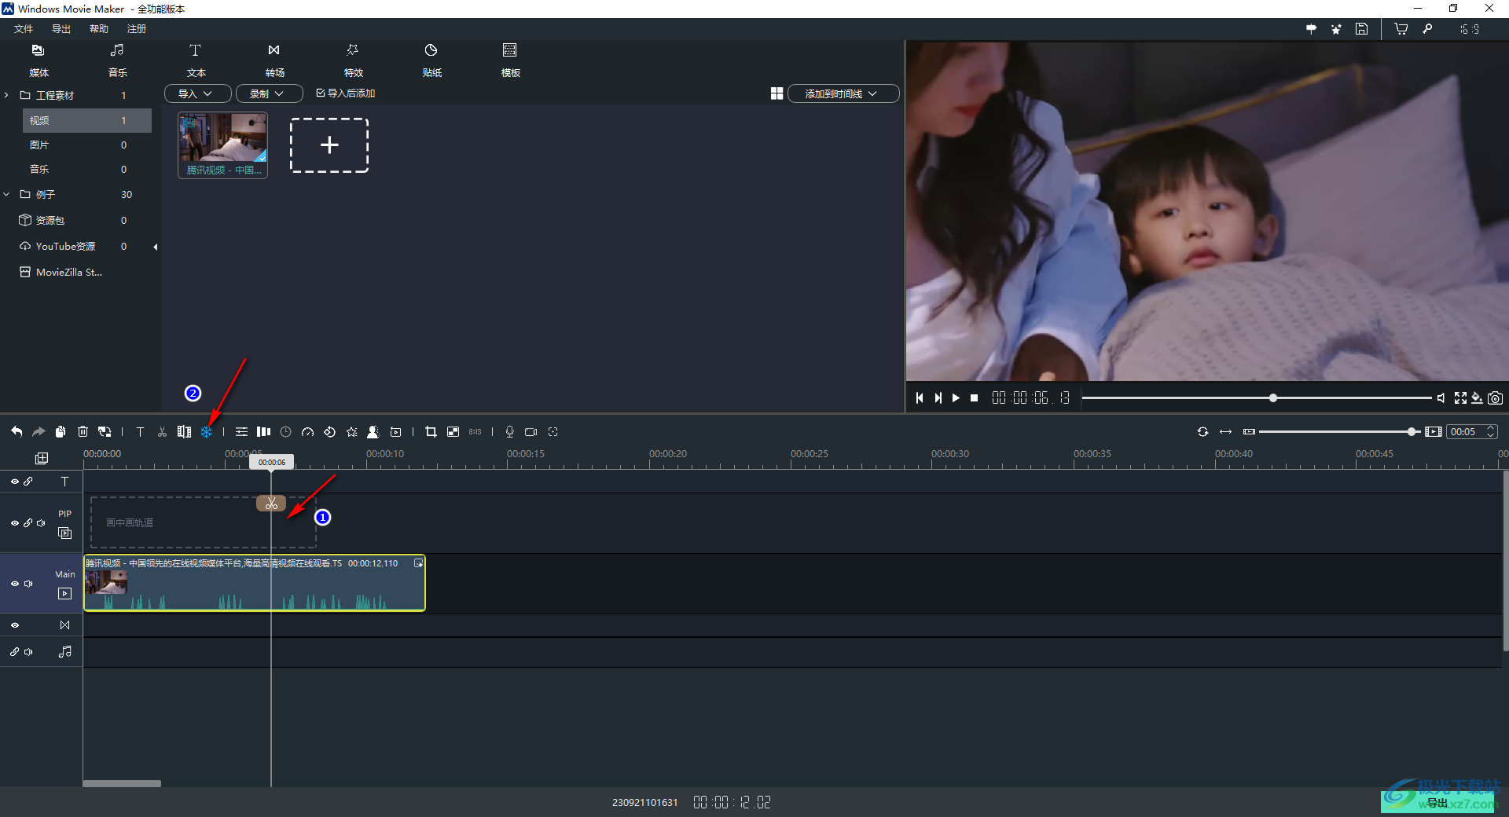The height and width of the screenshot is (817, 1509).
Task: Hide the PIP track with eye icon
Action: (x=14, y=523)
